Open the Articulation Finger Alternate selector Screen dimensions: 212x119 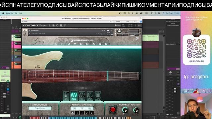(x=40, y=108)
